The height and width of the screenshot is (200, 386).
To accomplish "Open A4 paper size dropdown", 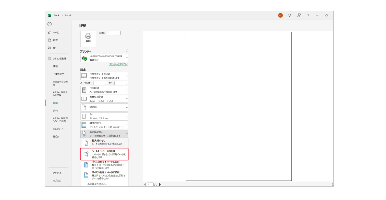I will [x=104, y=116].
